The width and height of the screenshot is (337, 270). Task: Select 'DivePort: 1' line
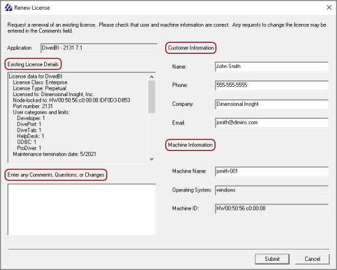coord(29,124)
